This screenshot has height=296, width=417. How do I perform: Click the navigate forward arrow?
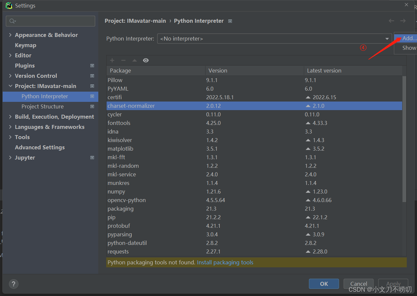[x=403, y=21]
